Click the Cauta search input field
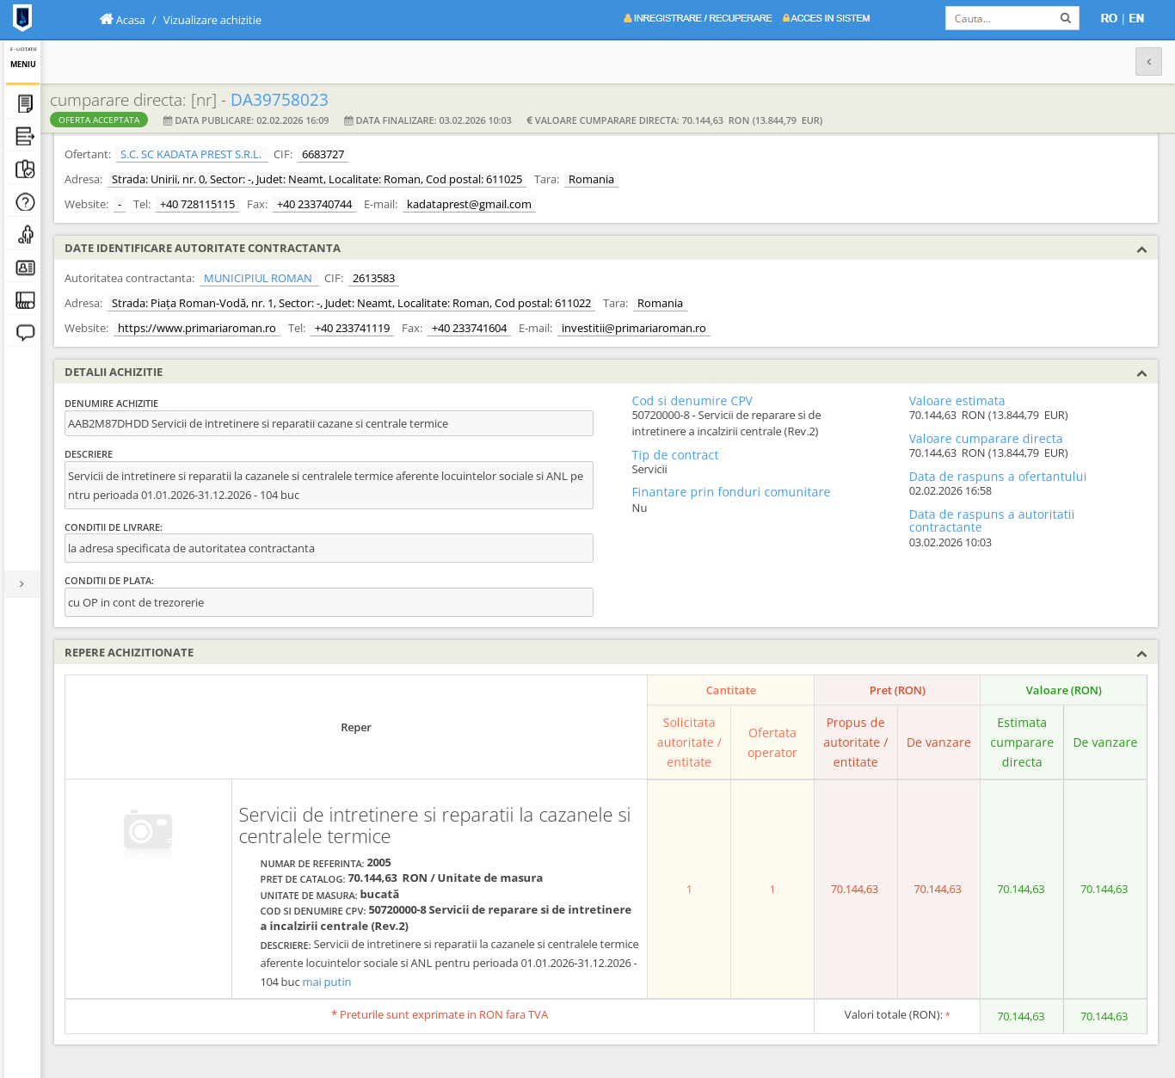This screenshot has width=1175, height=1078. click(1001, 18)
